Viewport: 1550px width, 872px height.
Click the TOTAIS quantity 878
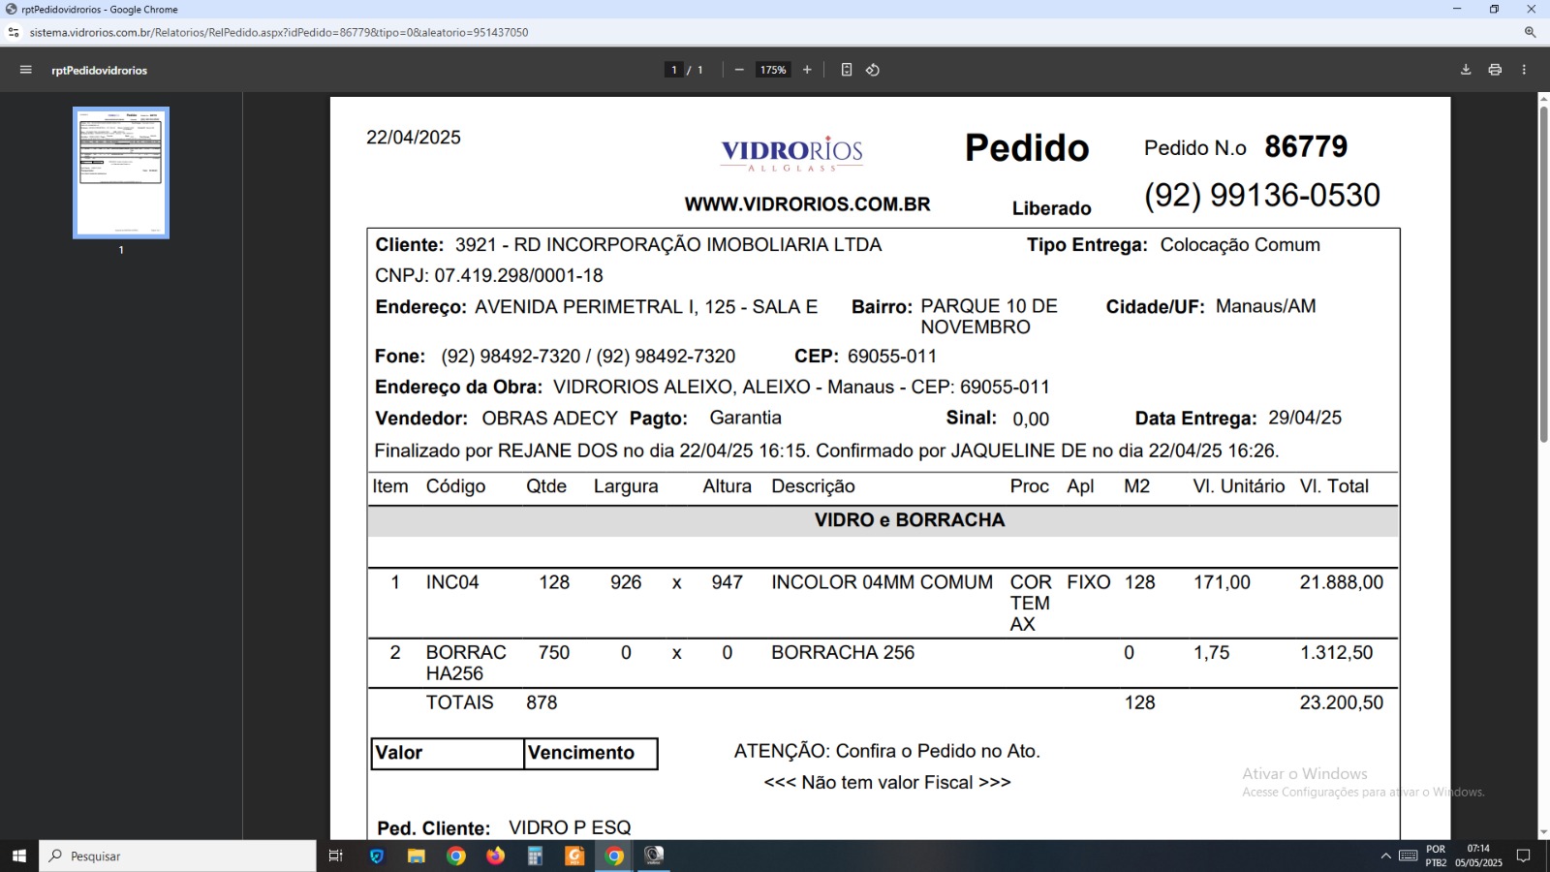[x=542, y=702]
